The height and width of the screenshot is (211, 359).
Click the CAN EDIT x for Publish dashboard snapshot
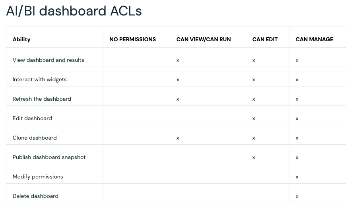click(254, 158)
